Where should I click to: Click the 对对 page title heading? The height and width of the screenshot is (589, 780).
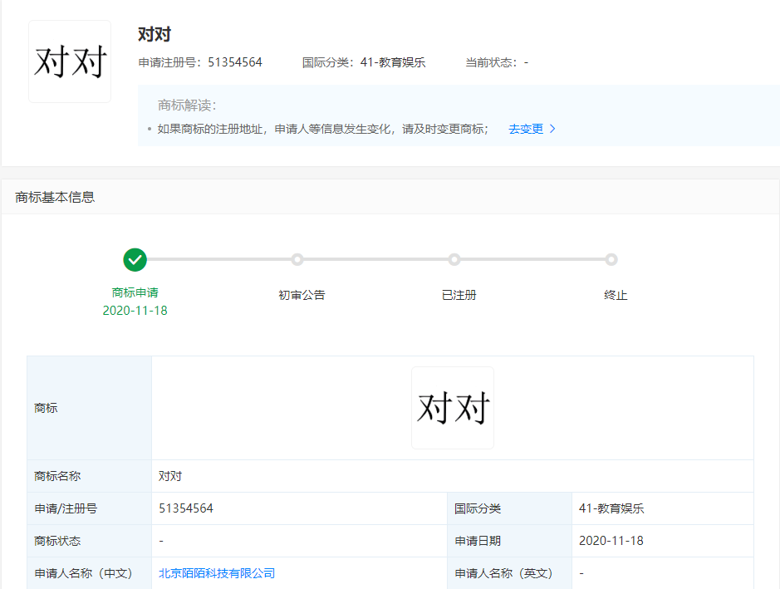point(155,35)
